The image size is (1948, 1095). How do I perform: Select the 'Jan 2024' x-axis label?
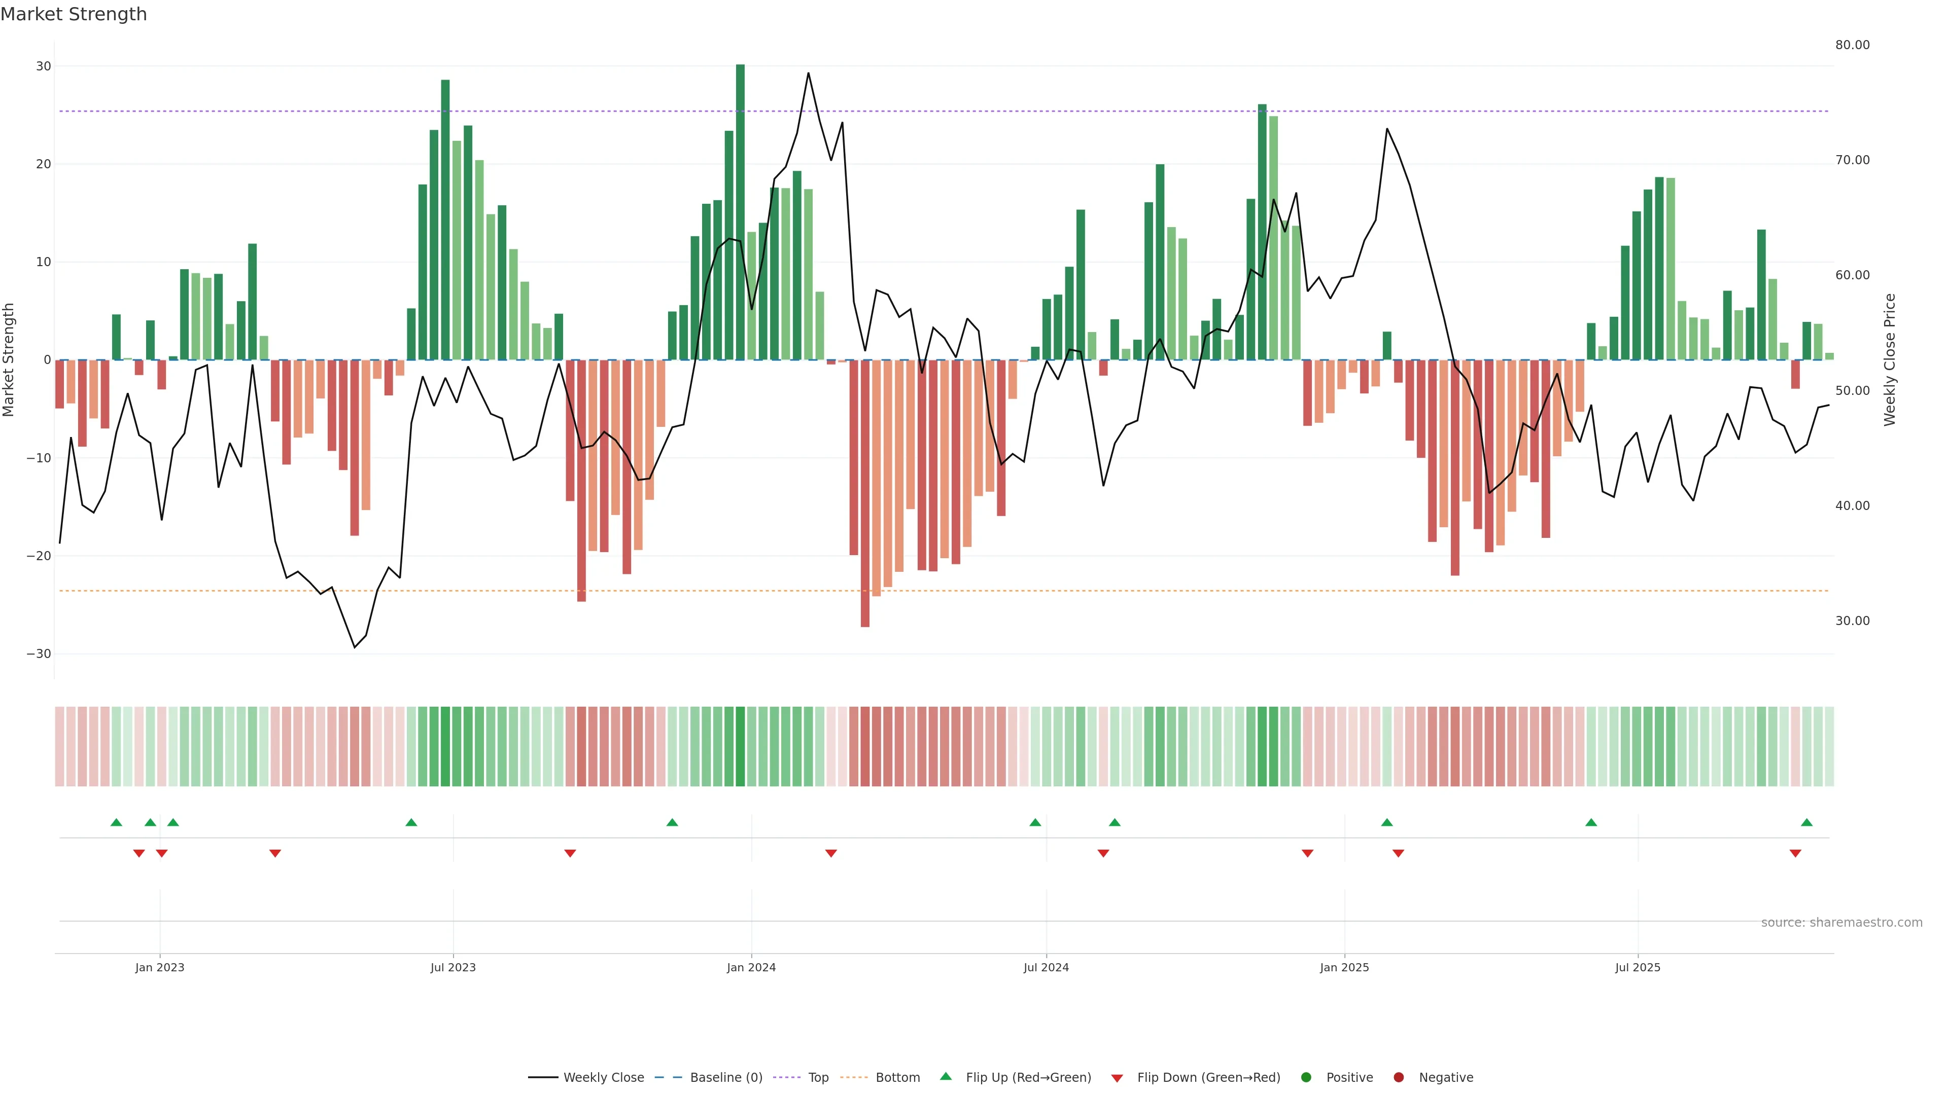click(x=751, y=967)
